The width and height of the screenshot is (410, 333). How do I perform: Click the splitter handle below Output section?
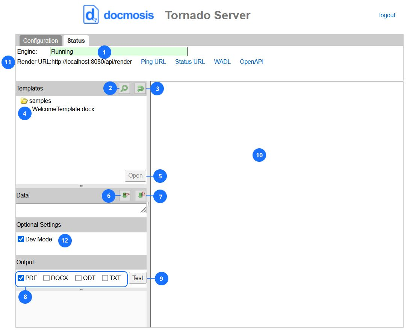click(x=81, y=289)
